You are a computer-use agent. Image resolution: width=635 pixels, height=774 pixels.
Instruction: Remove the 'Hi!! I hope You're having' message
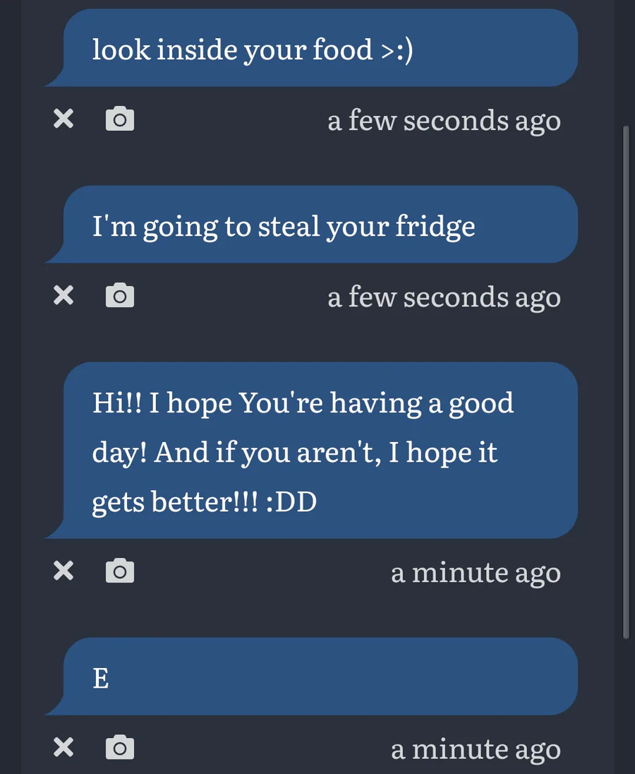tap(64, 571)
